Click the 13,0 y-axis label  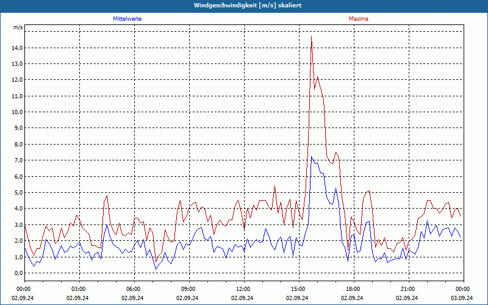17,64
